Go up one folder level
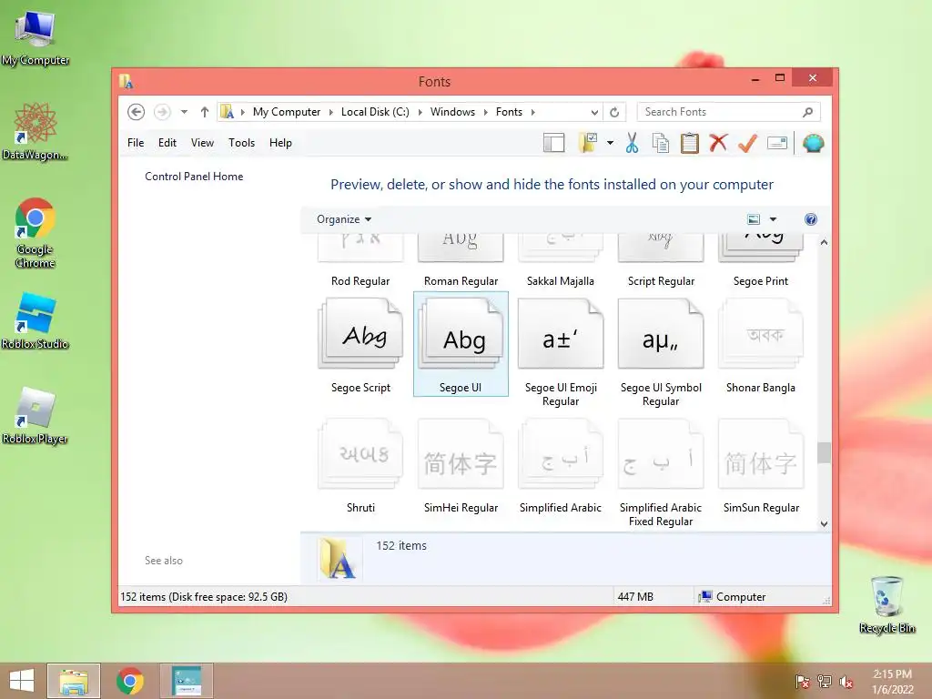 click(205, 112)
